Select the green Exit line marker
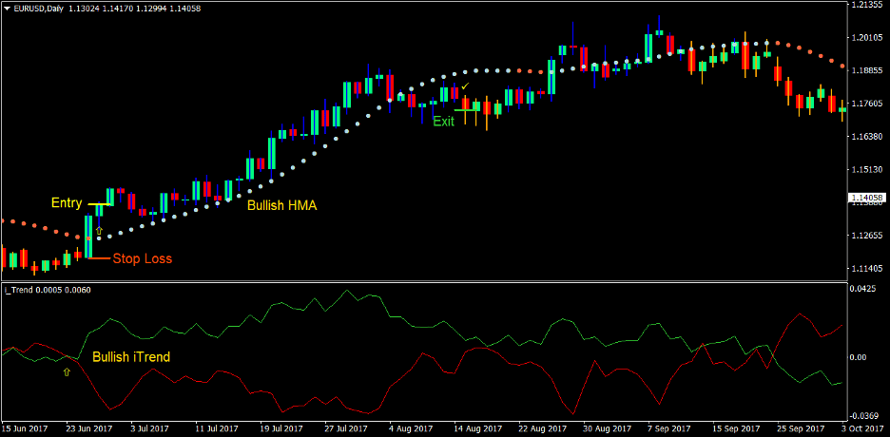The image size is (890, 437). coord(468,110)
